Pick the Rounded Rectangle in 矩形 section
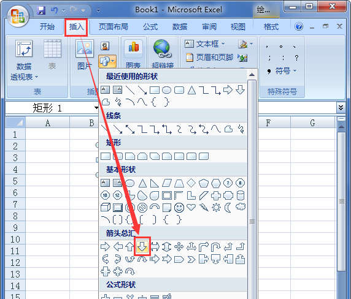Image resolution: width=351 pixels, height=299 pixels. coord(118,156)
